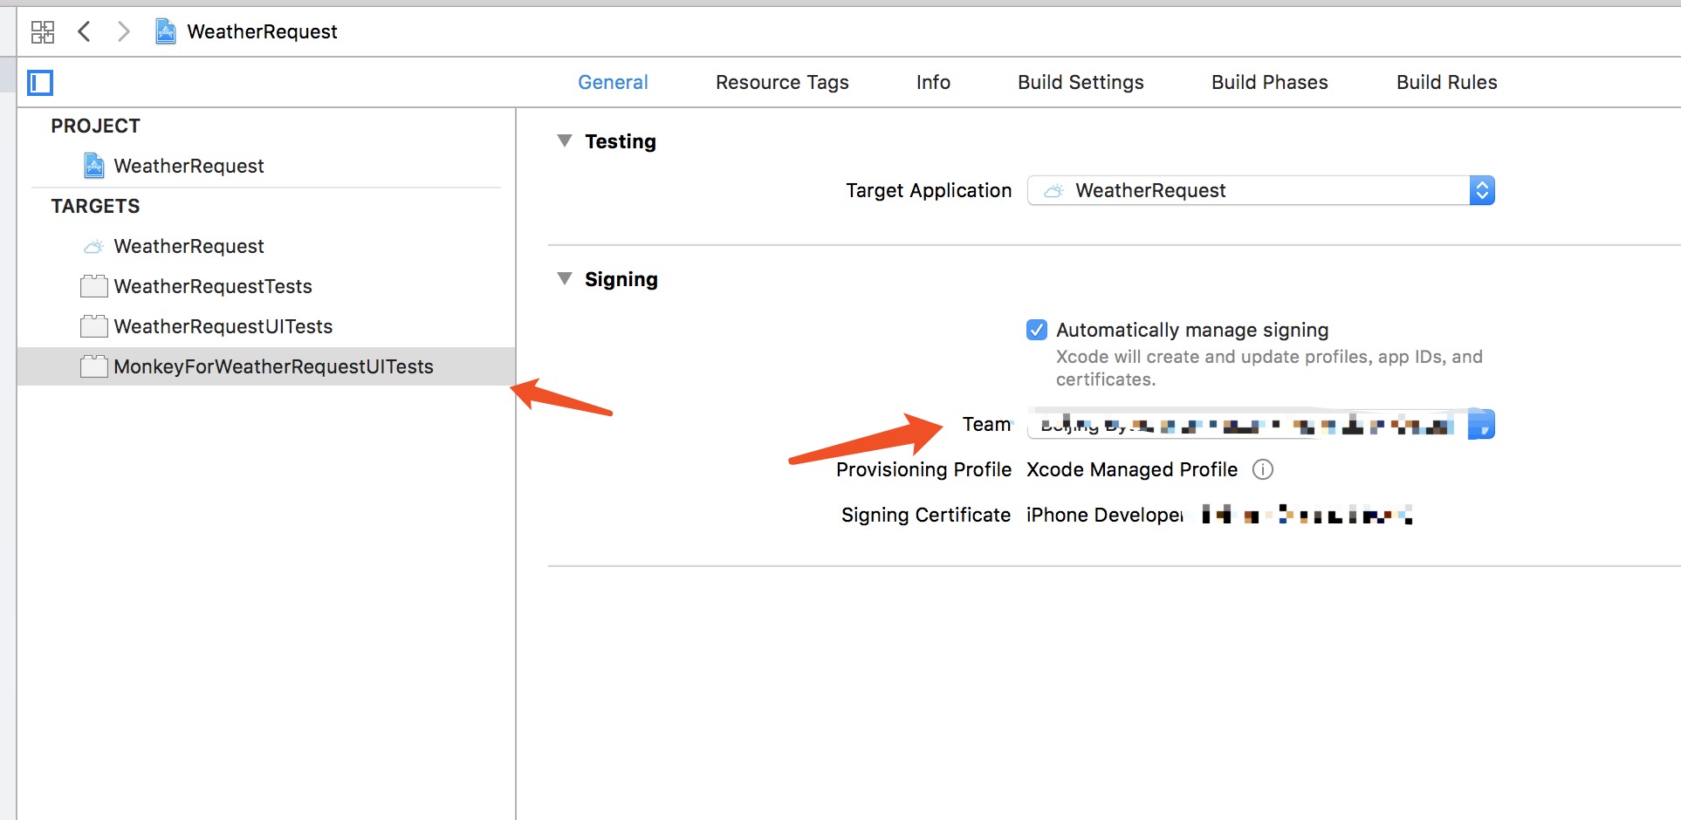
Task: Click the MonkeyForWeatherRequestUITests bundle icon
Action: (x=94, y=366)
